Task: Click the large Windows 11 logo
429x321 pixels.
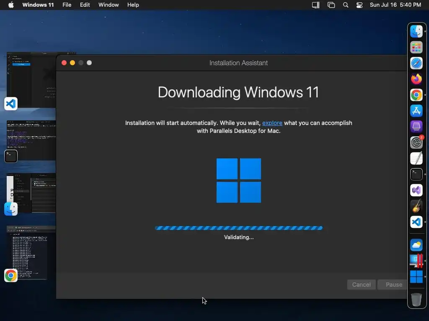Action: coord(238,181)
